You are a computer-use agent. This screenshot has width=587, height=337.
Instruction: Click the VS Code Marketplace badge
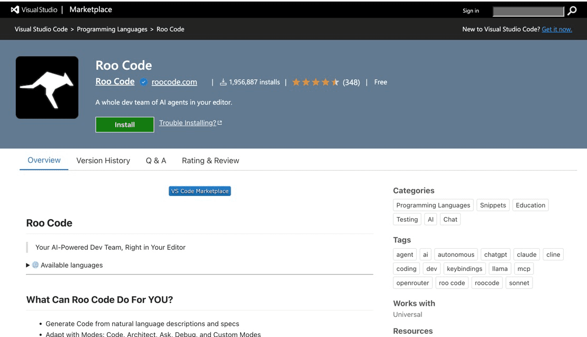coord(200,191)
